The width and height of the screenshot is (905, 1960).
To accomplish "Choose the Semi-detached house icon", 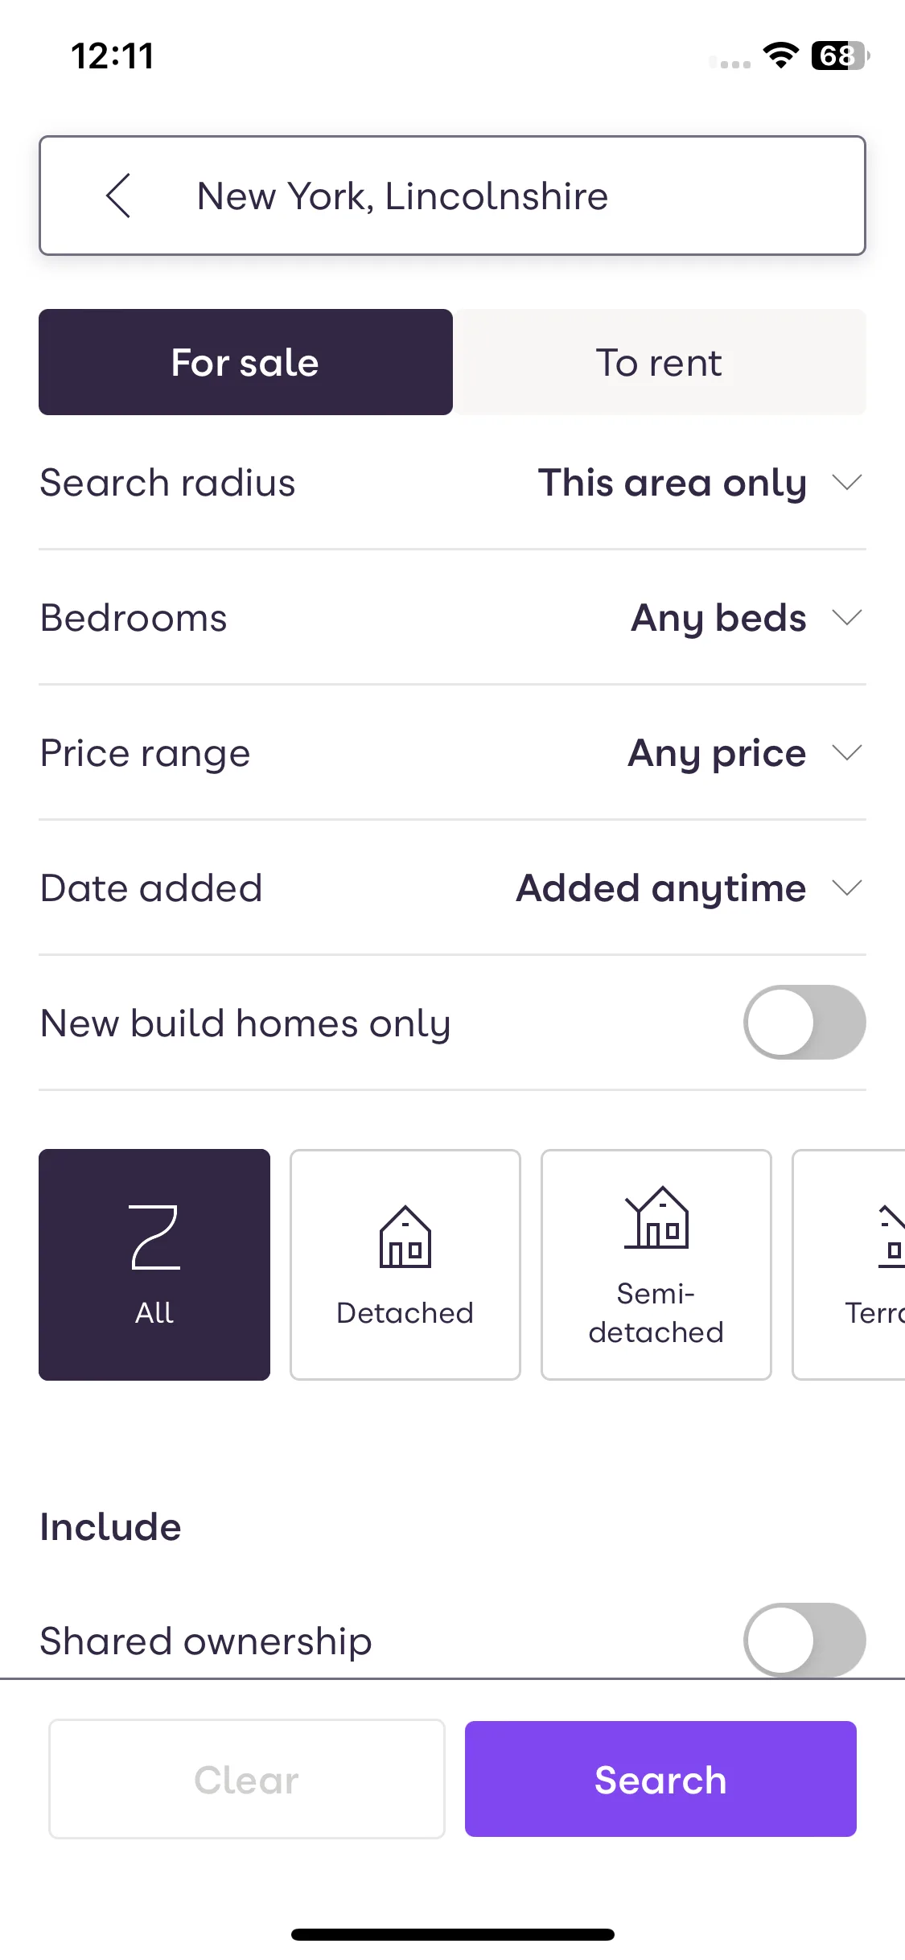I will (x=656, y=1217).
